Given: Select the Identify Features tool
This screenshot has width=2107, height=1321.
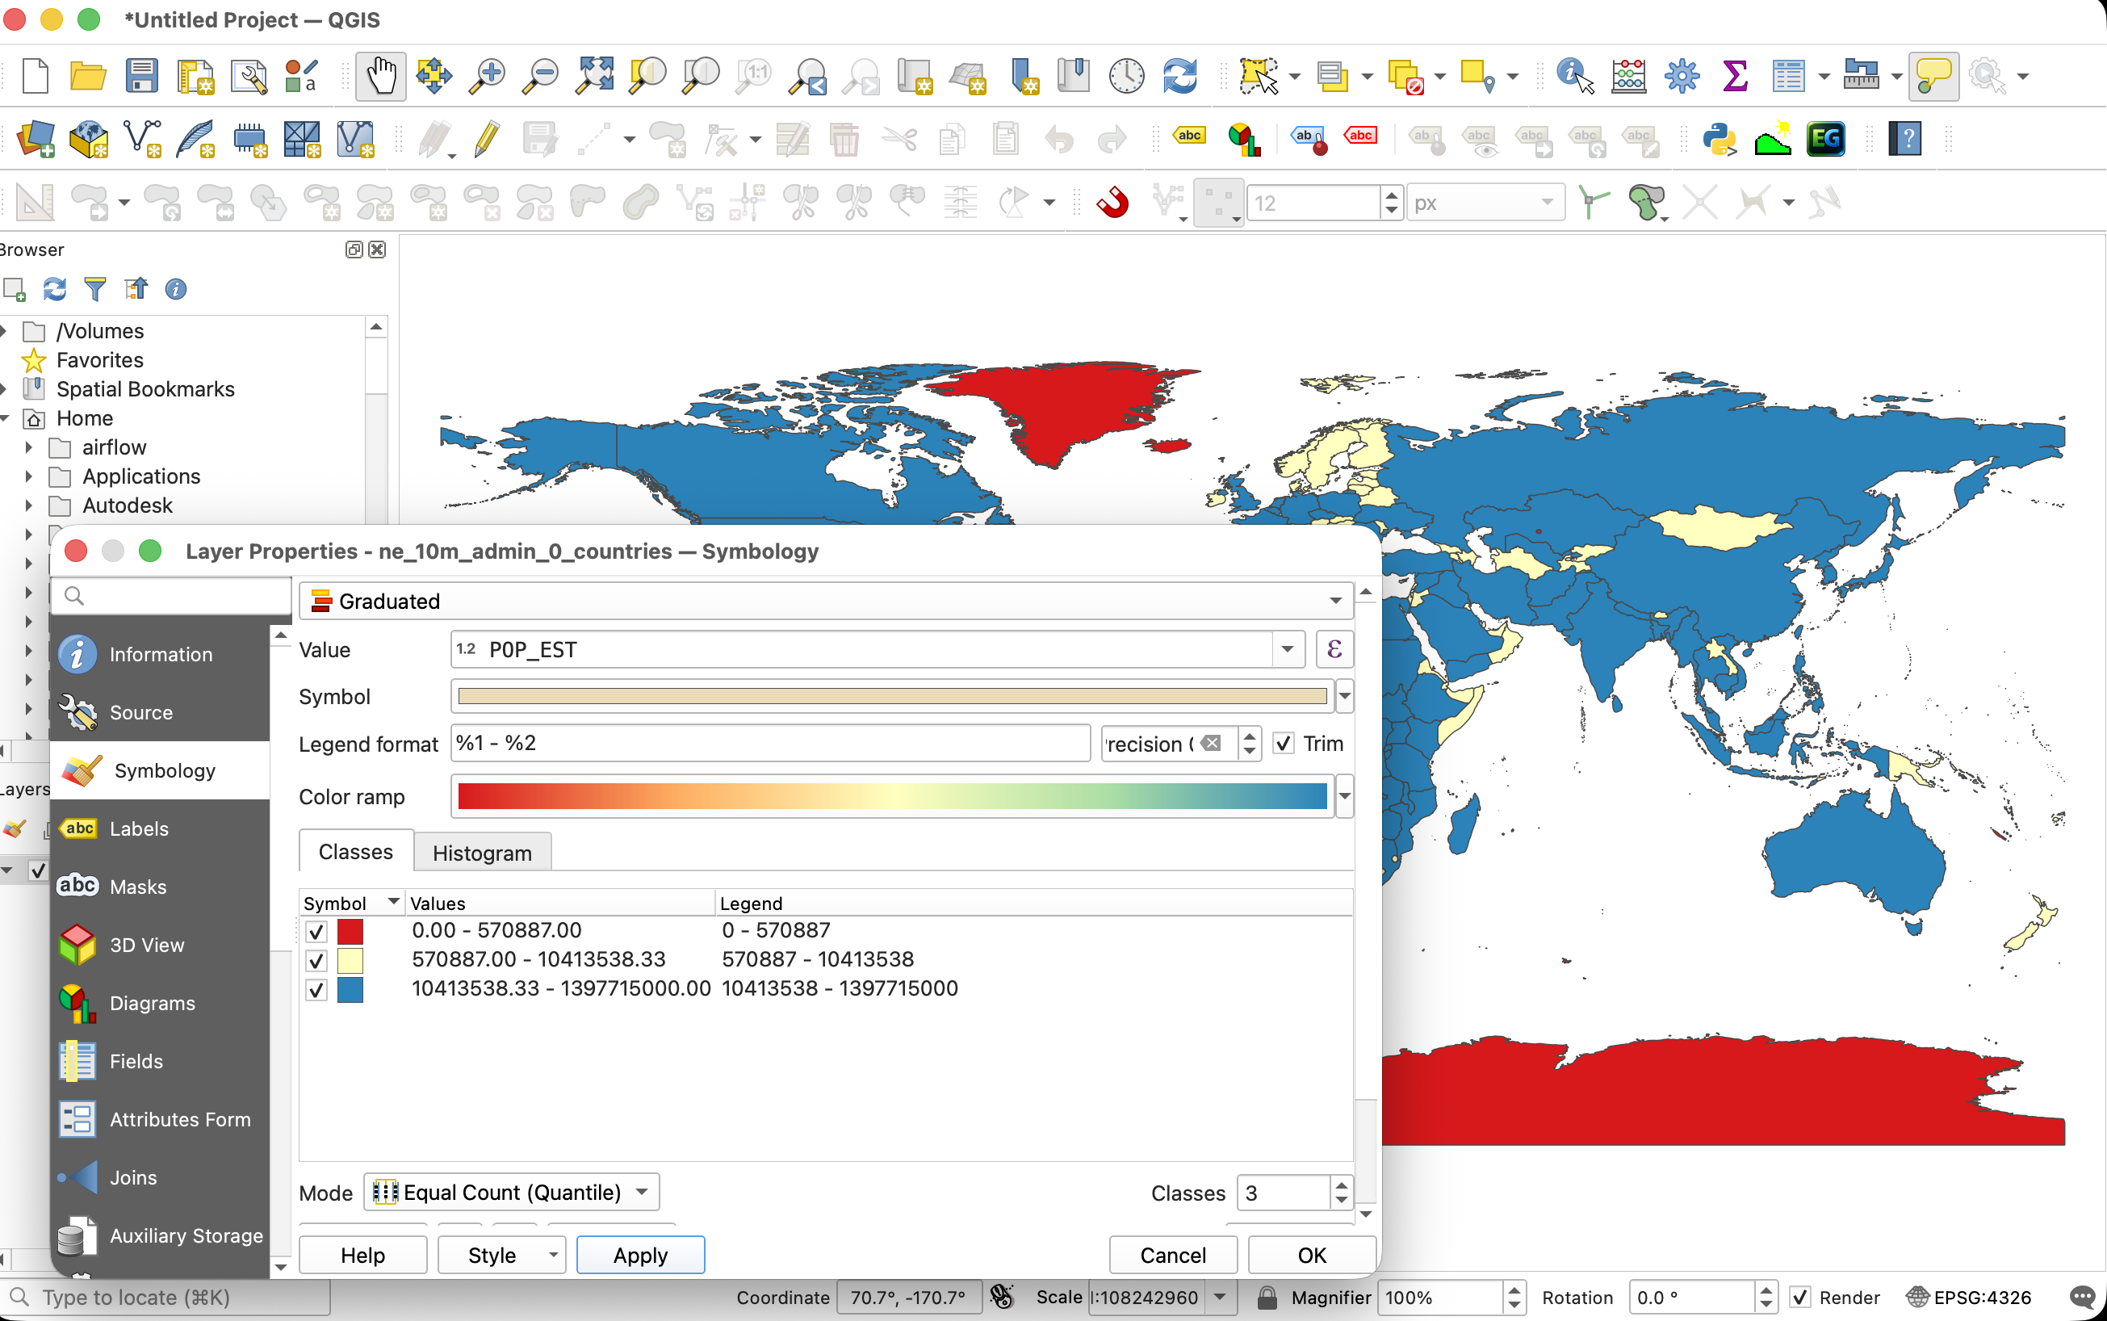Looking at the screenshot, I should pos(1575,76).
